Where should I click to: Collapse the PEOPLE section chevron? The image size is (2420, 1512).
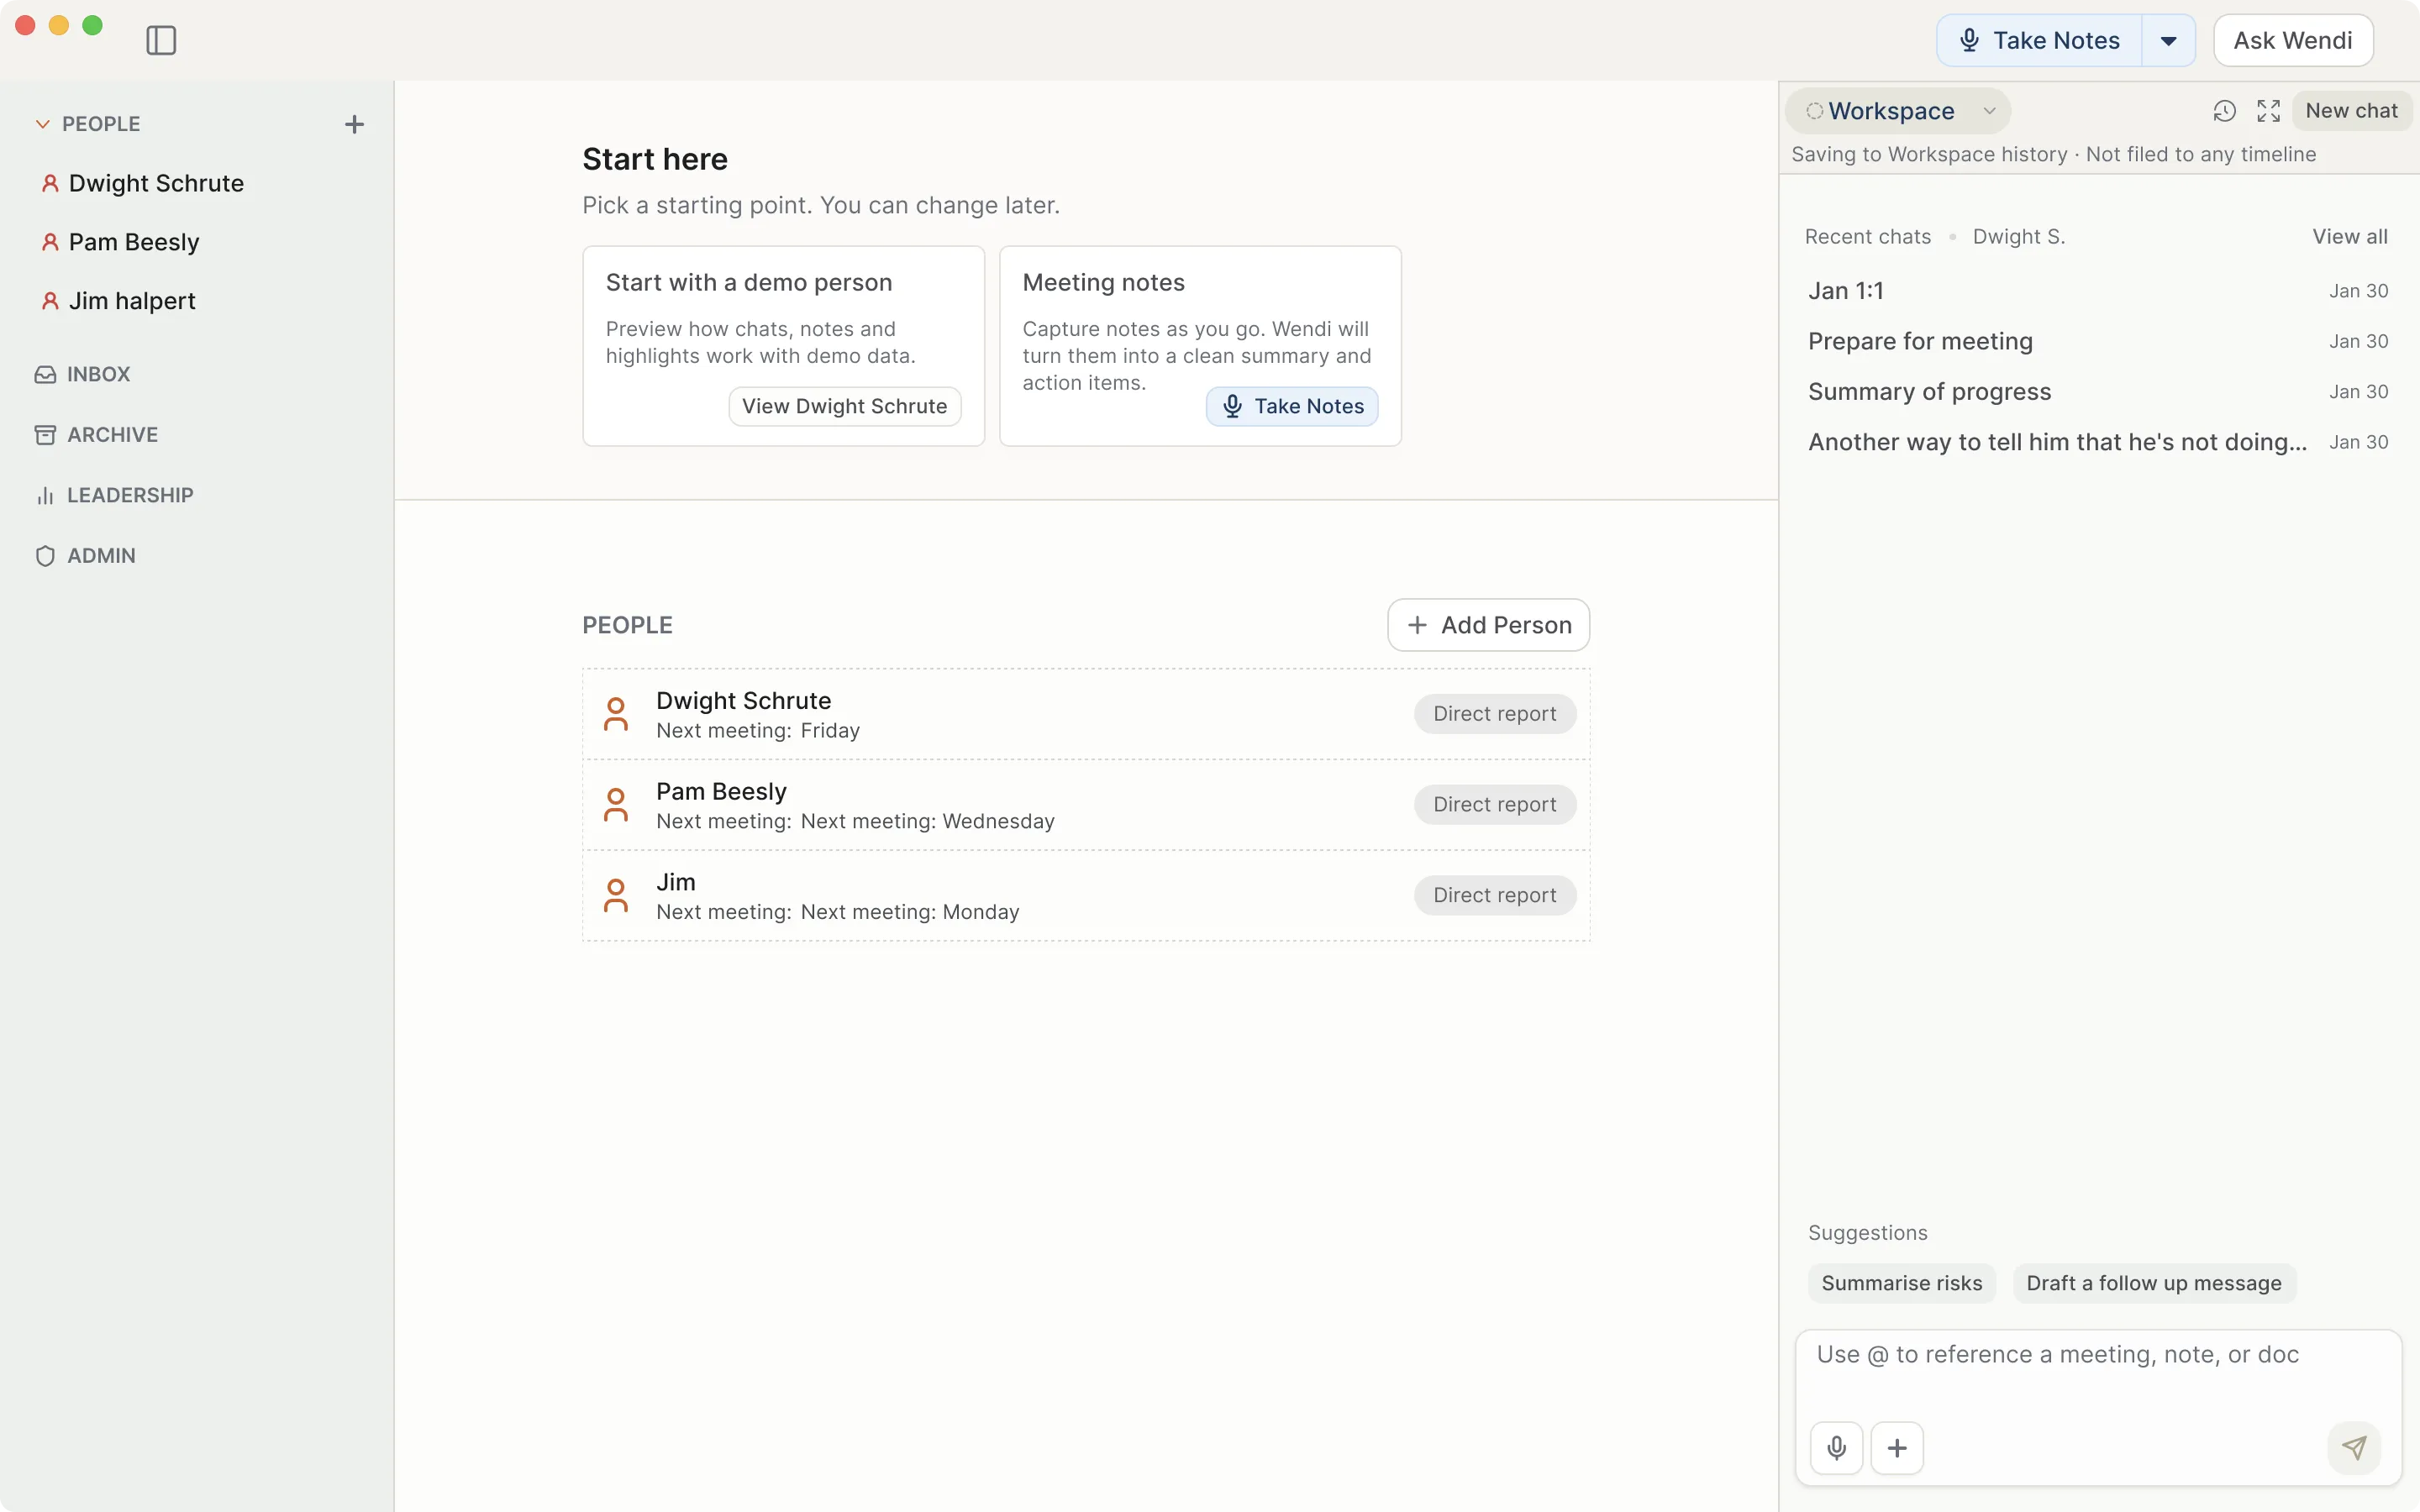43,124
